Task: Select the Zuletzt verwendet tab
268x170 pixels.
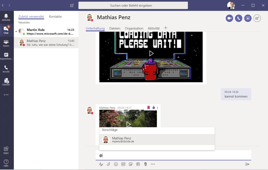Action: pyautogui.click(x=31, y=16)
